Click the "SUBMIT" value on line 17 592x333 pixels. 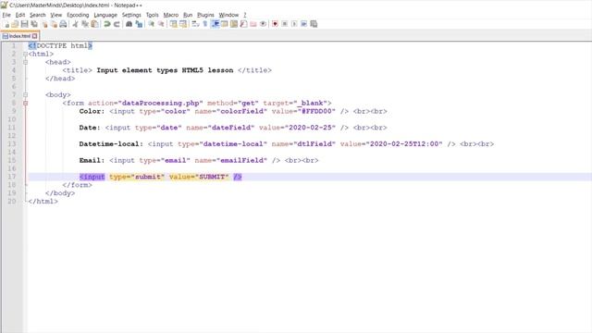212,177
